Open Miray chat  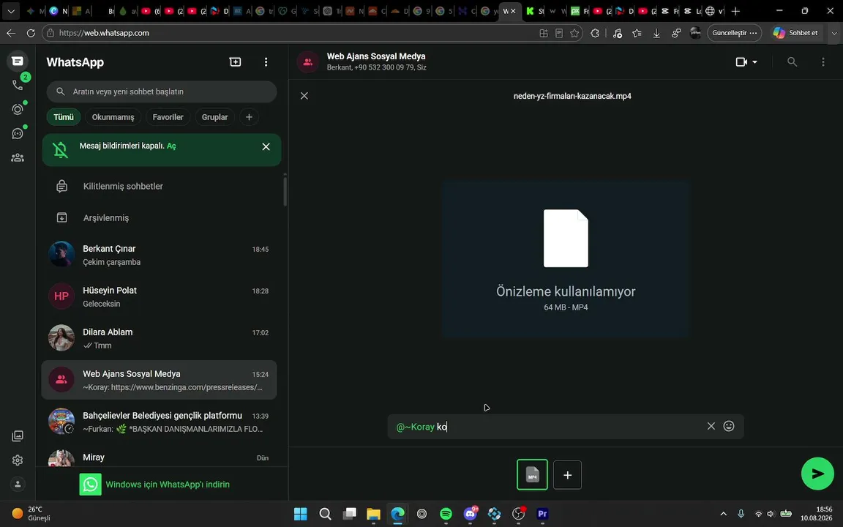tap(159, 457)
